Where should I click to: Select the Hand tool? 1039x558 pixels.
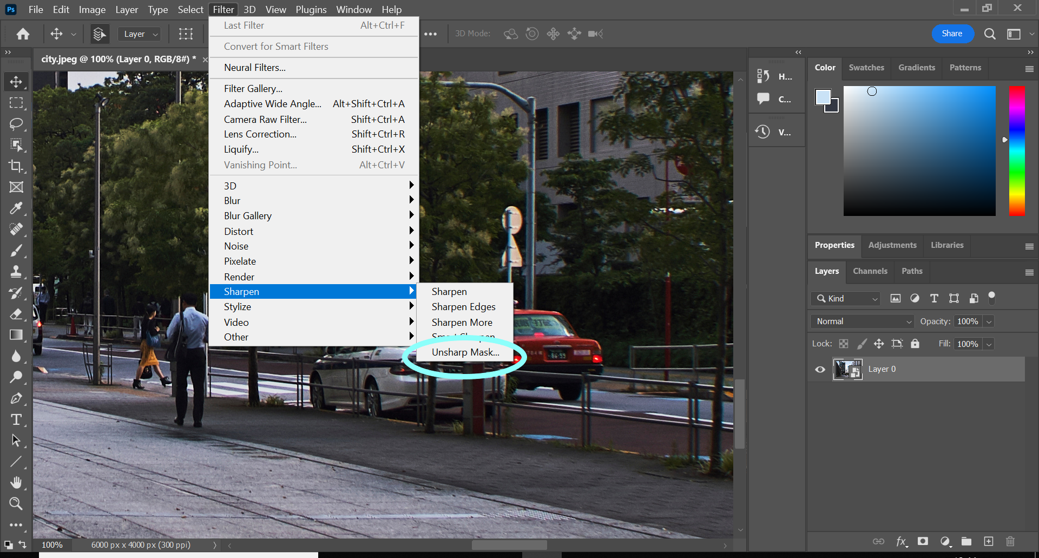[16, 482]
